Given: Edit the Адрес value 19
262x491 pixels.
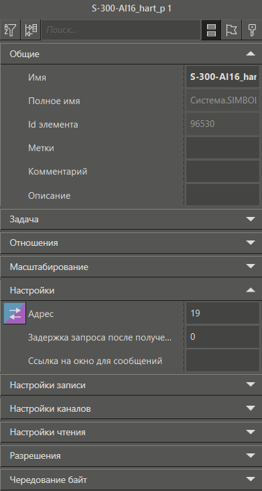Looking at the screenshot, I should [222, 313].
